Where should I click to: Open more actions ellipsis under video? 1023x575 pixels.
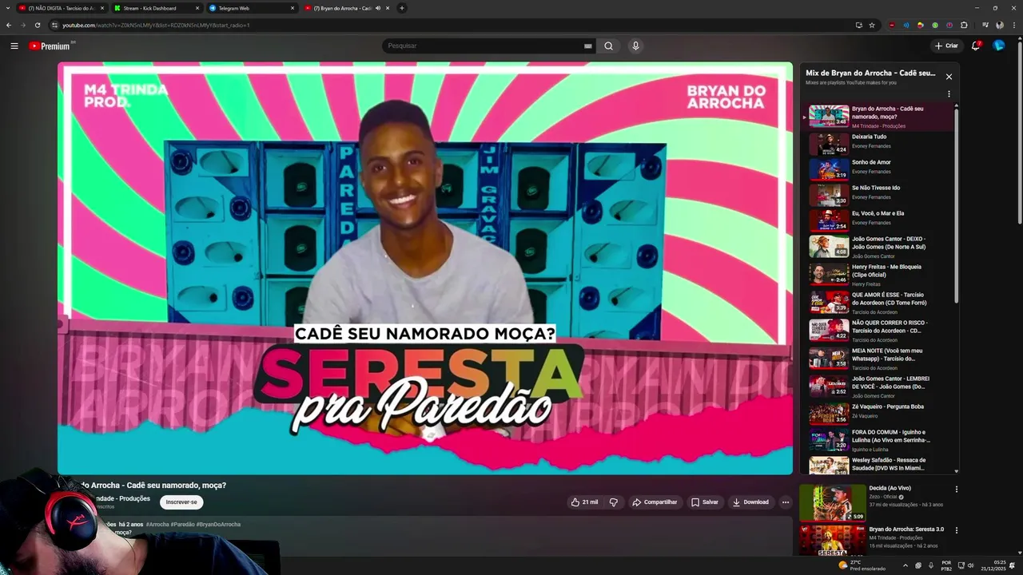click(x=786, y=502)
